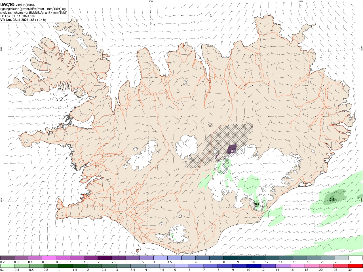
Task: Click the pale lavender 5 rain-scale swatch
Action: coord(181,266)
